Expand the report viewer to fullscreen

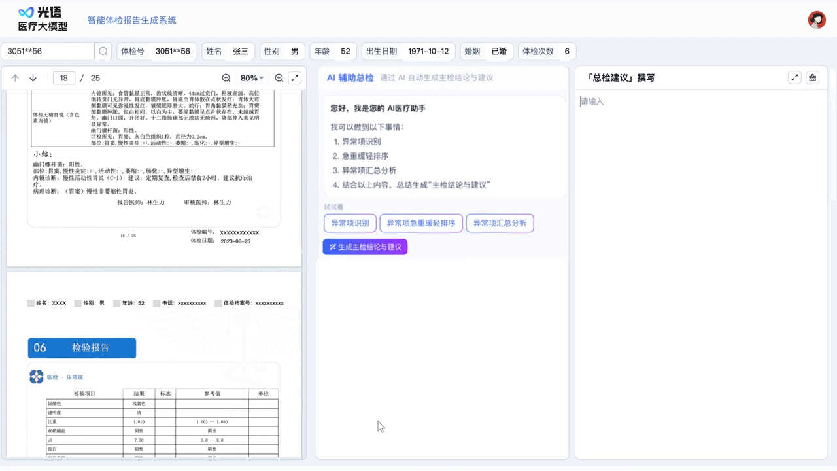(x=295, y=78)
